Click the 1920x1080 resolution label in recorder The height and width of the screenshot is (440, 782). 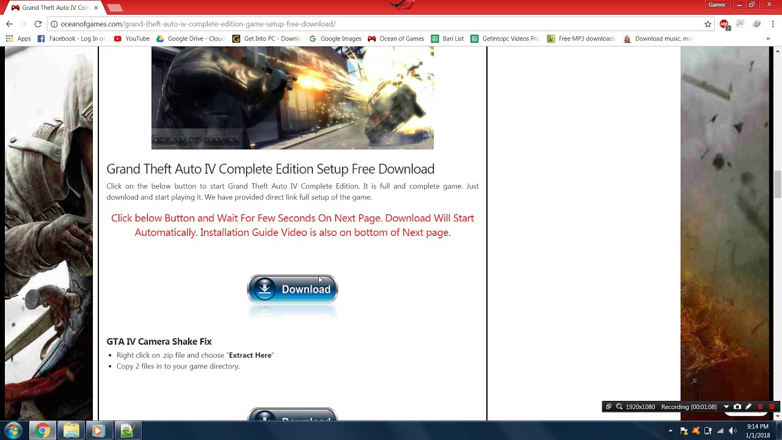point(640,406)
